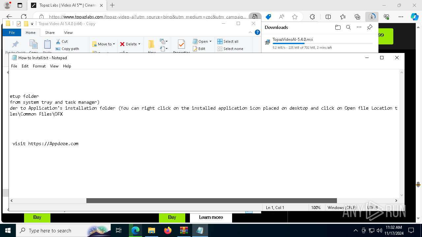Open Notepad View menu
Viewport: 422px width, 237px height.
point(54,66)
